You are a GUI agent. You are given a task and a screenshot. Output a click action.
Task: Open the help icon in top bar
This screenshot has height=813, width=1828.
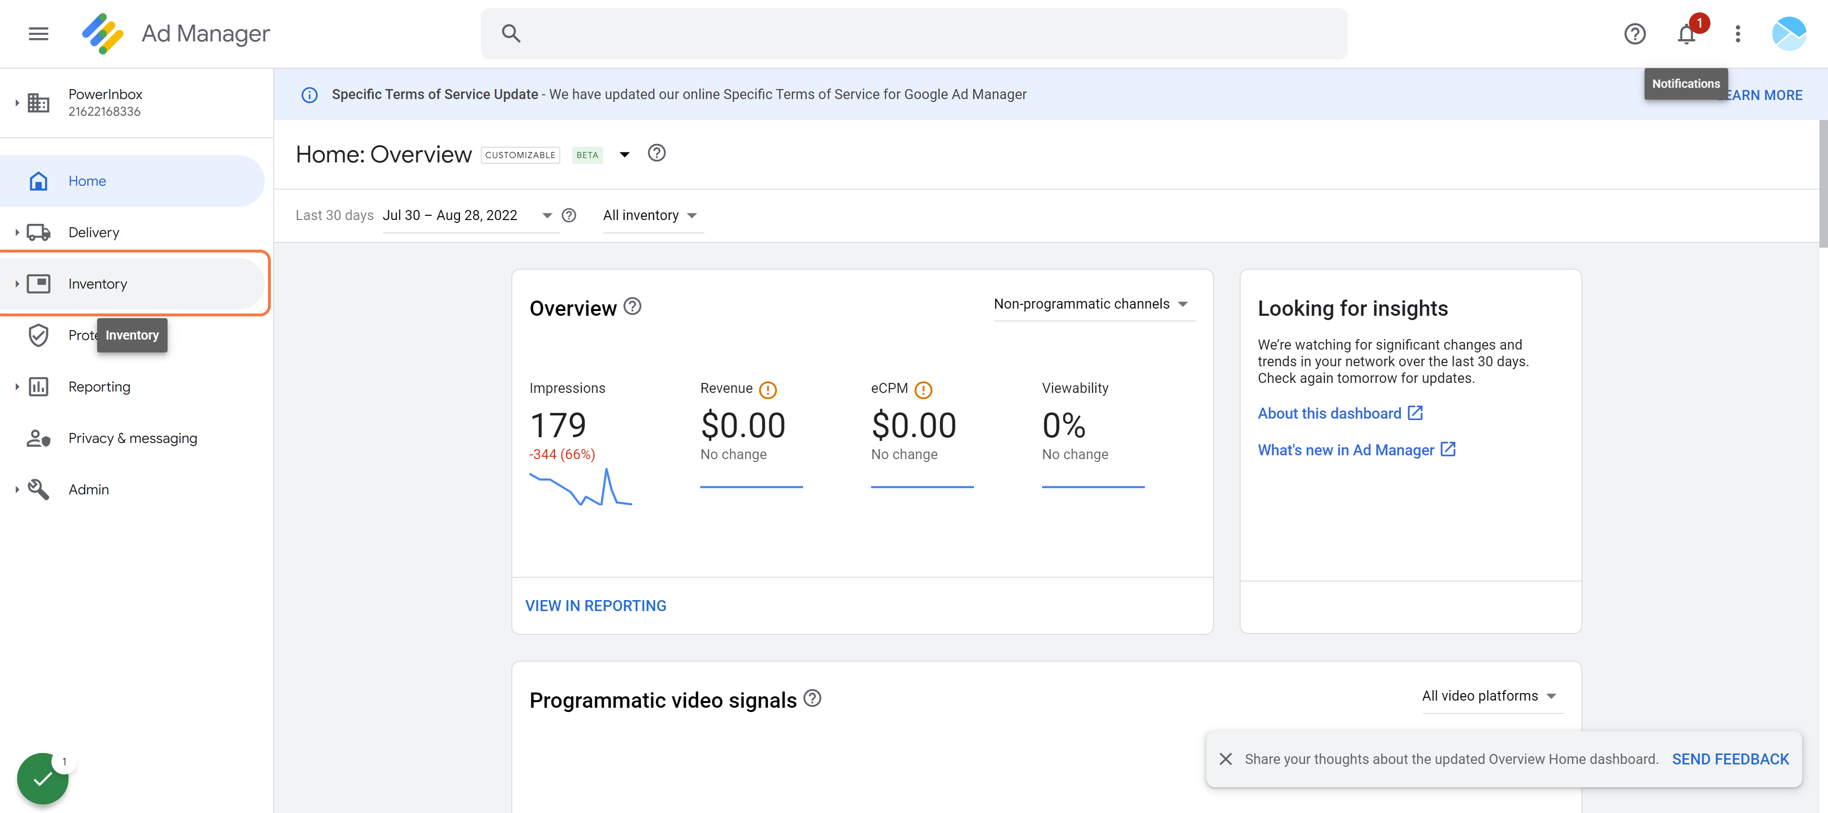click(1634, 33)
